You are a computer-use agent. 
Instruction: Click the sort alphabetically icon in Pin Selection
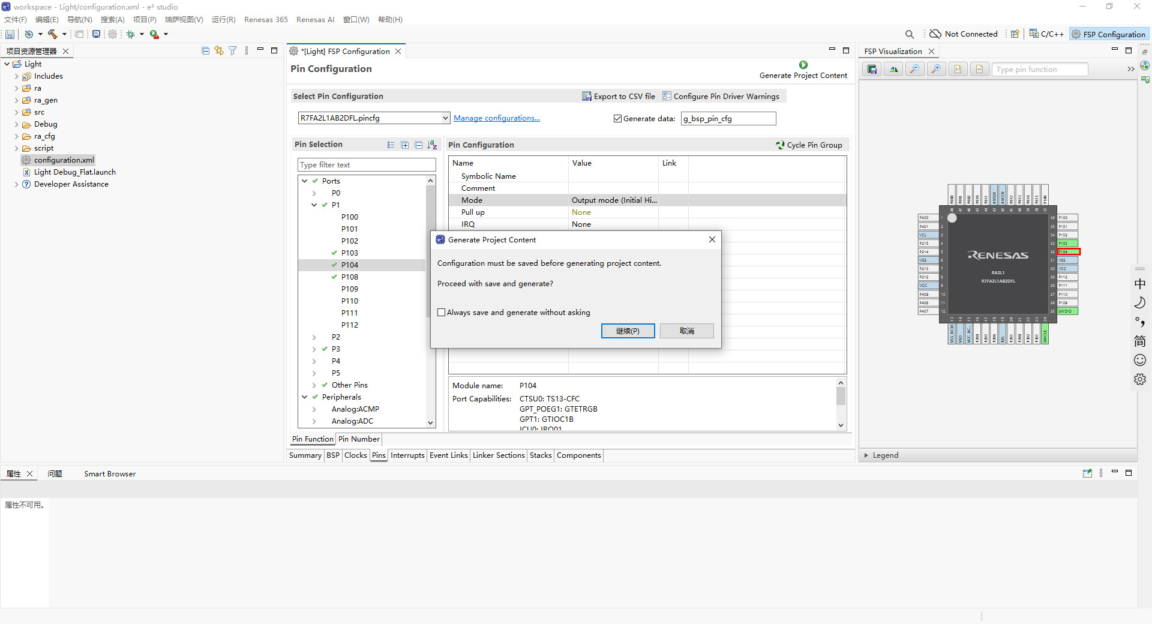432,145
